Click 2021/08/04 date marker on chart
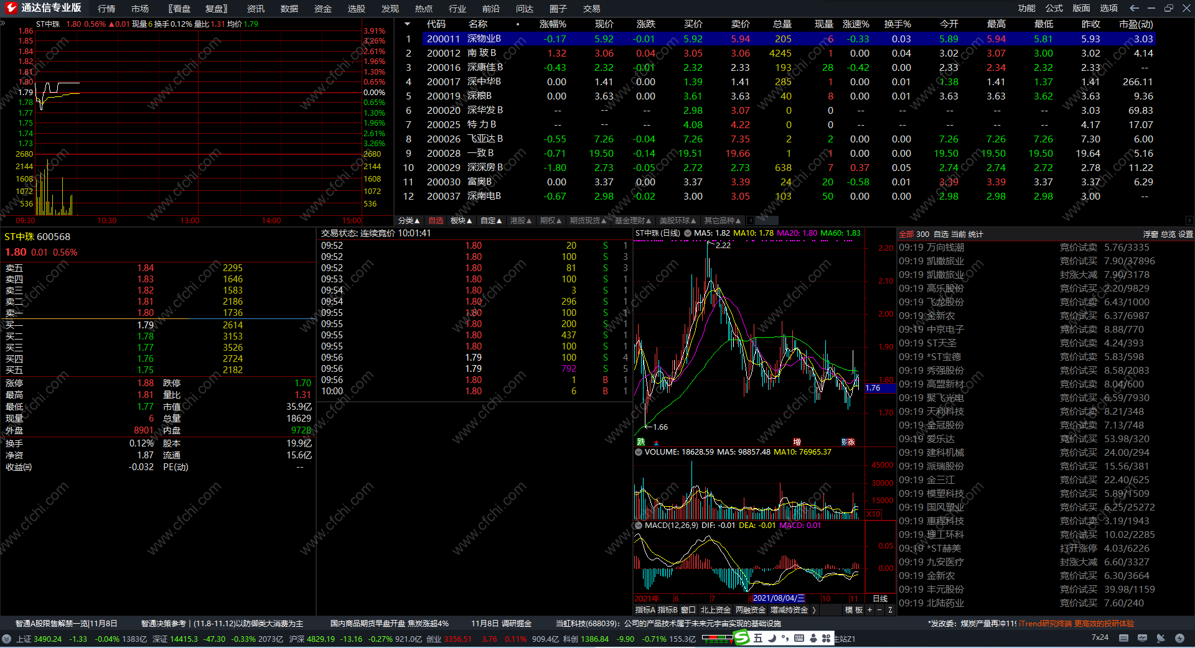This screenshot has width=1195, height=648. tap(779, 599)
